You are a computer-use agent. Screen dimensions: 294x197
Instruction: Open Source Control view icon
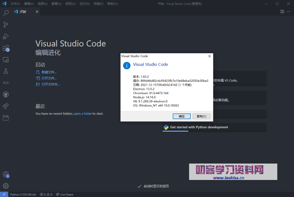[x=6, y=24]
